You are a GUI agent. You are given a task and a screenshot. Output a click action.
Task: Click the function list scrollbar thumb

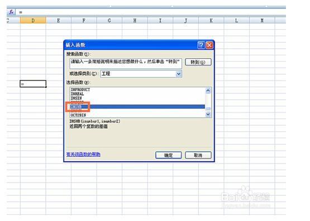tap(208, 109)
